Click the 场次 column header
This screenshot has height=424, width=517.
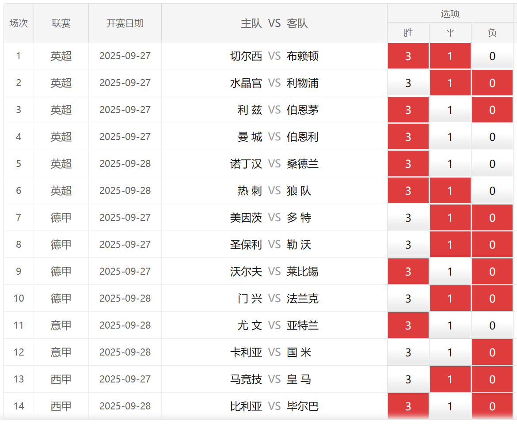coord(19,23)
